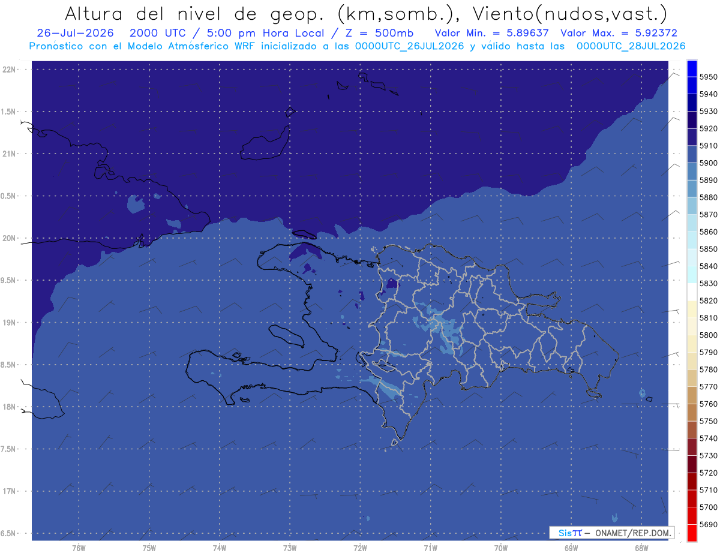Click the '73W' longitude label
Viewport: 720px width, 556px height.
290,548
